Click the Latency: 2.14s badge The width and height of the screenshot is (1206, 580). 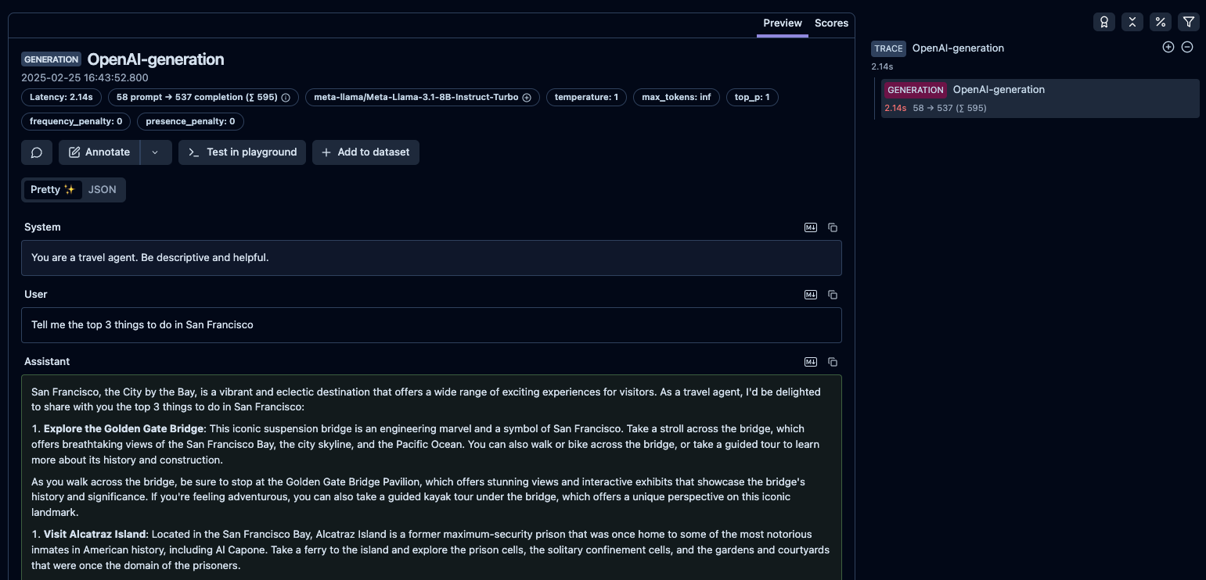point(61,98)
